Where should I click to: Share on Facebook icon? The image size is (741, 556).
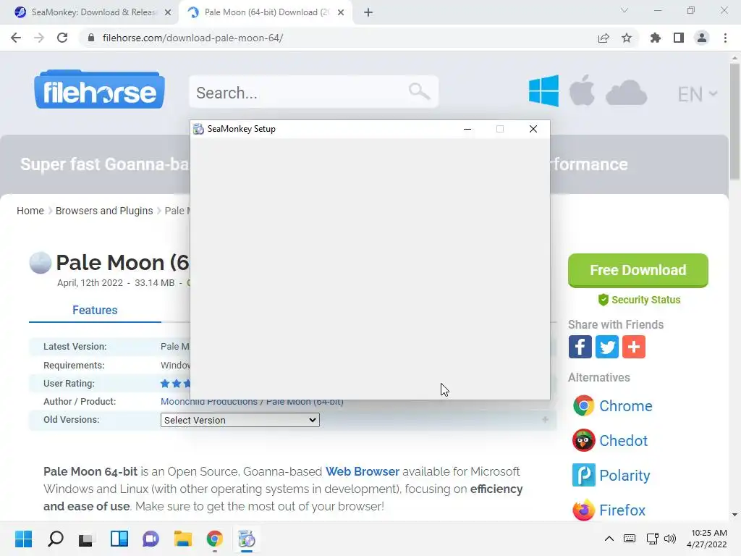point(580,347)
